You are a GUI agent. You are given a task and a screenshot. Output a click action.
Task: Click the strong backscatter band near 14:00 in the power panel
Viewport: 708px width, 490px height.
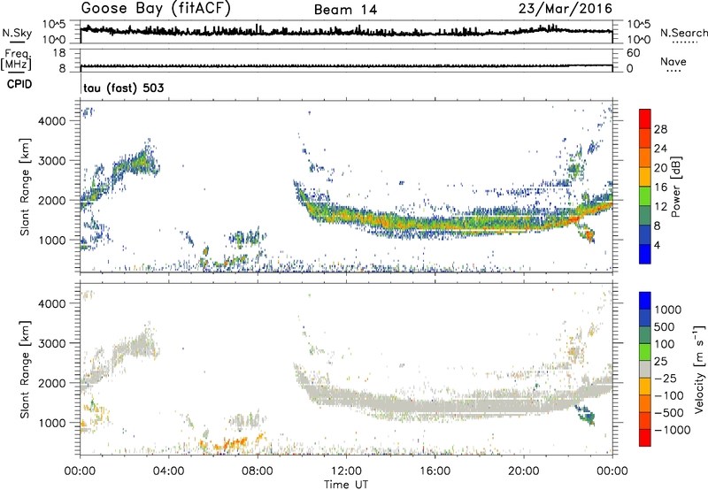[x=390, y=221]
